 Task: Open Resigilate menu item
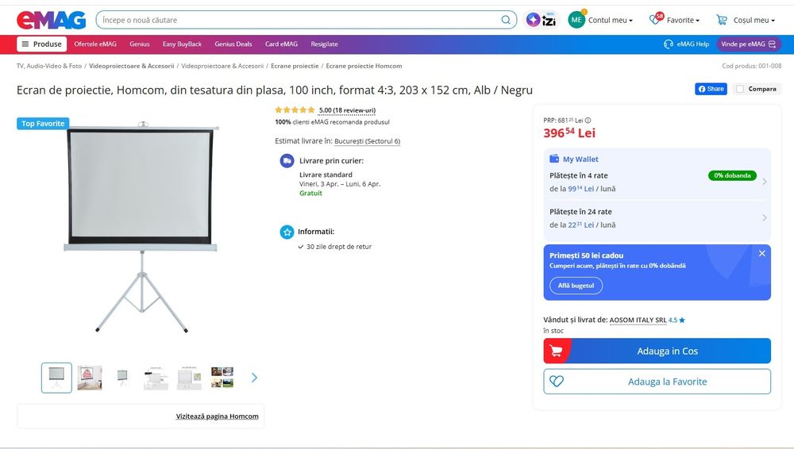324,44
